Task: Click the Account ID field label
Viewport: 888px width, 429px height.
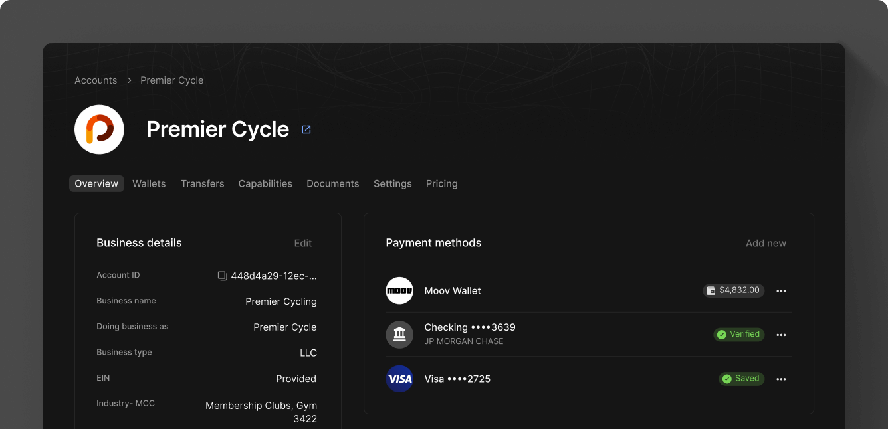Action: [x=118, y=275]
